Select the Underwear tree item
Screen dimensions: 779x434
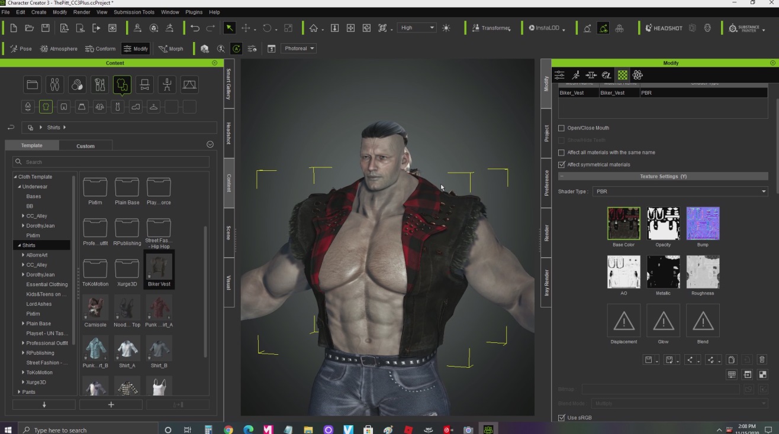35,187
